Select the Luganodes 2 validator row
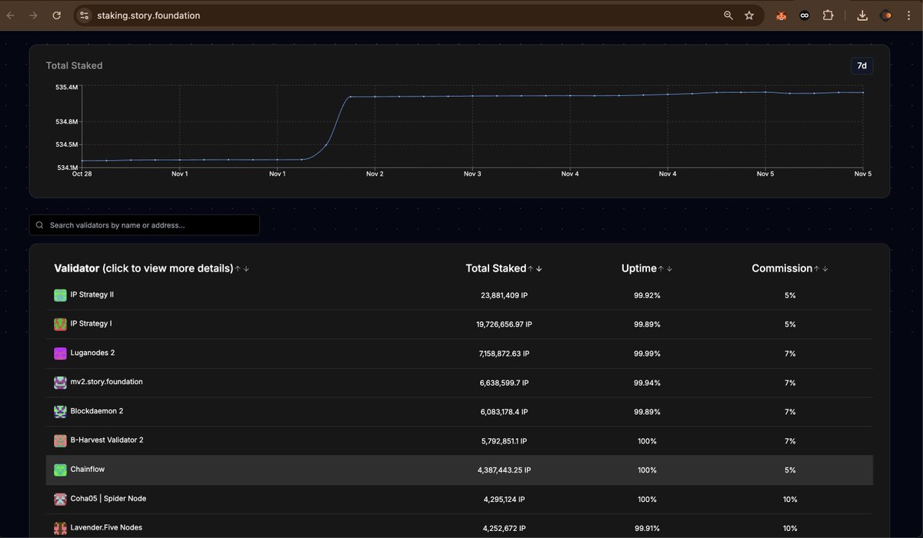Image resolution: width=923 pixels, height=538 pixels. (x=92, y=353)
